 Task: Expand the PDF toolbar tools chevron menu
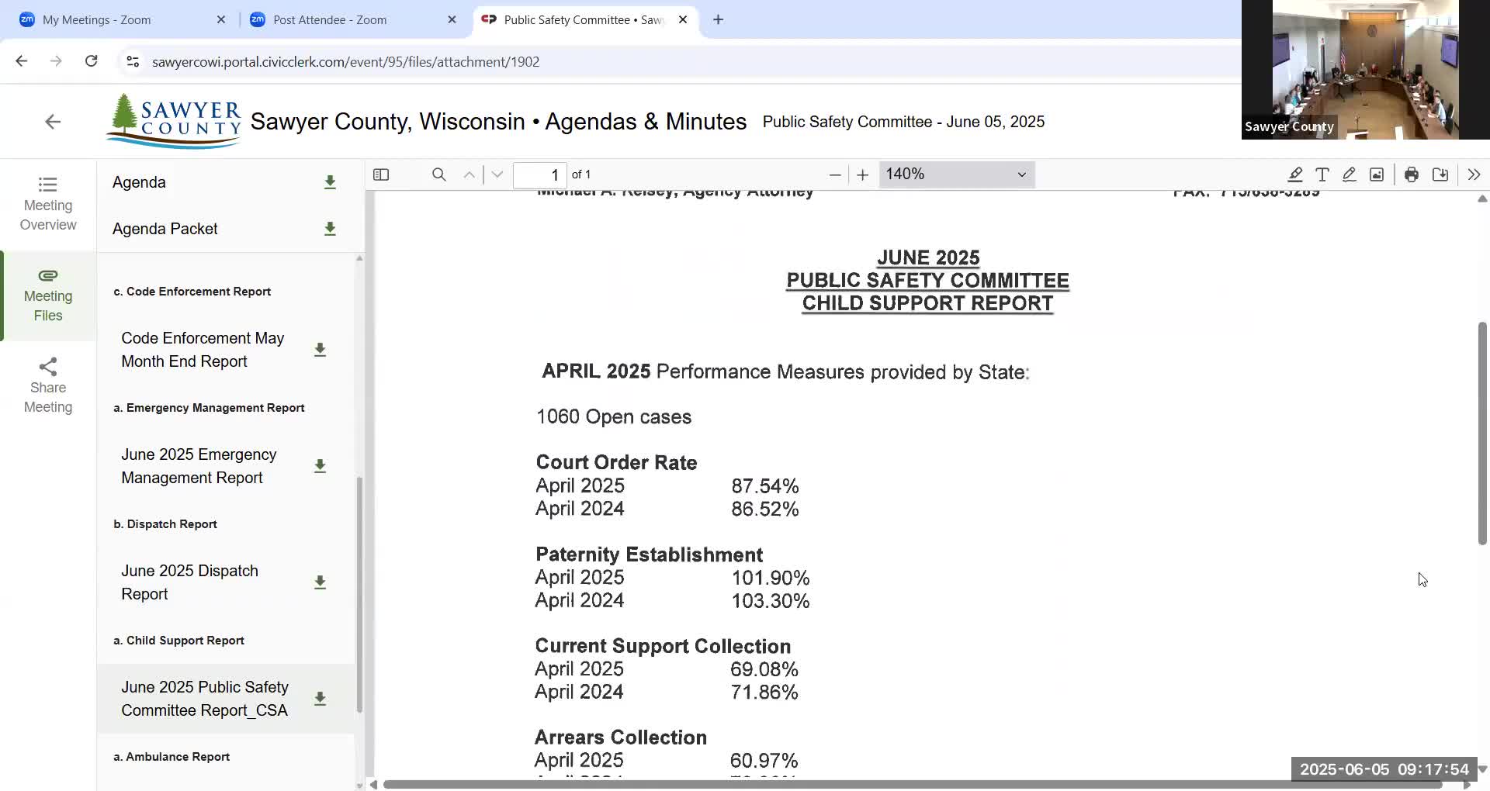point(1474,174)
